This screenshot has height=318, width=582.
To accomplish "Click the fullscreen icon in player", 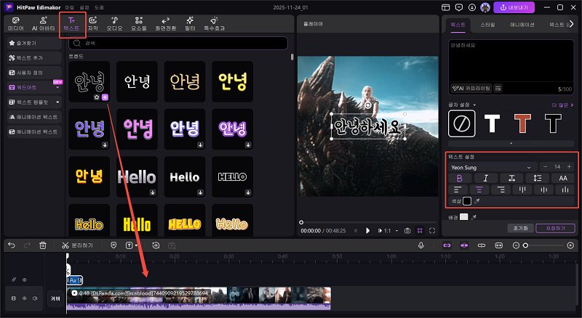I will (x=432, y=231).
